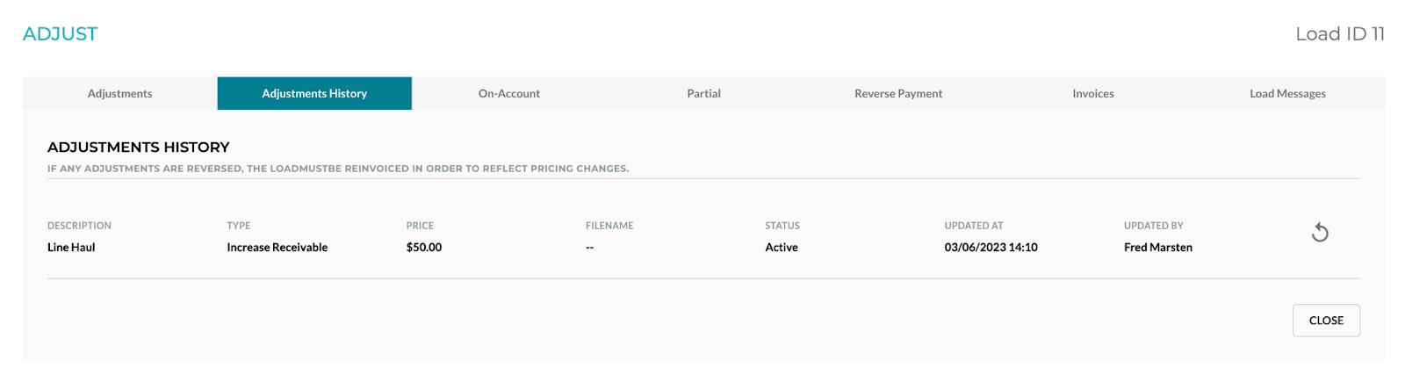Reverse the Line Haul adjustment
The height and width of the screenshot is (382, 1405).
coord(1319,233)
